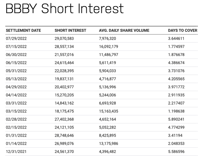This screenshot has height=156, width=198.
Task: Click the BBBY Short Interest heading
Action: pyautogui.click(x=65, y=9)
